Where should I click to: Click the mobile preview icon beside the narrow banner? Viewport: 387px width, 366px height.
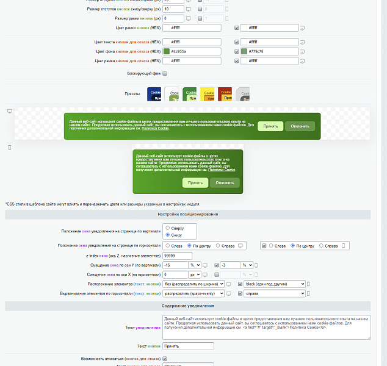(x=10, y=147)
